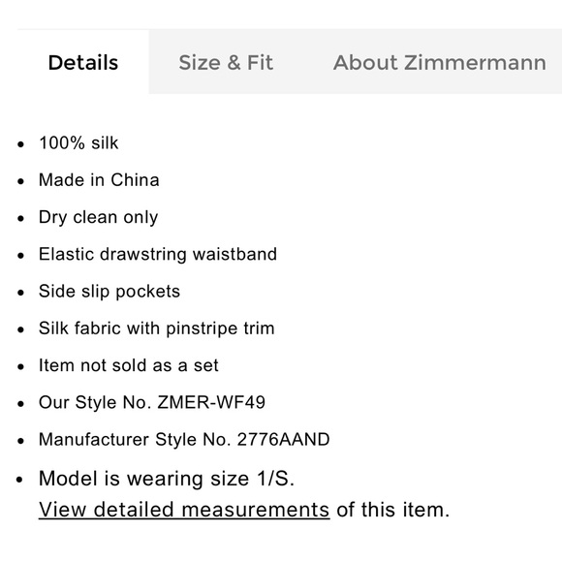Image resolution: width=562 pixels, height=562 pixels.
Task: Select the Elastic drawstring waistband line
Action: (158, 254)
